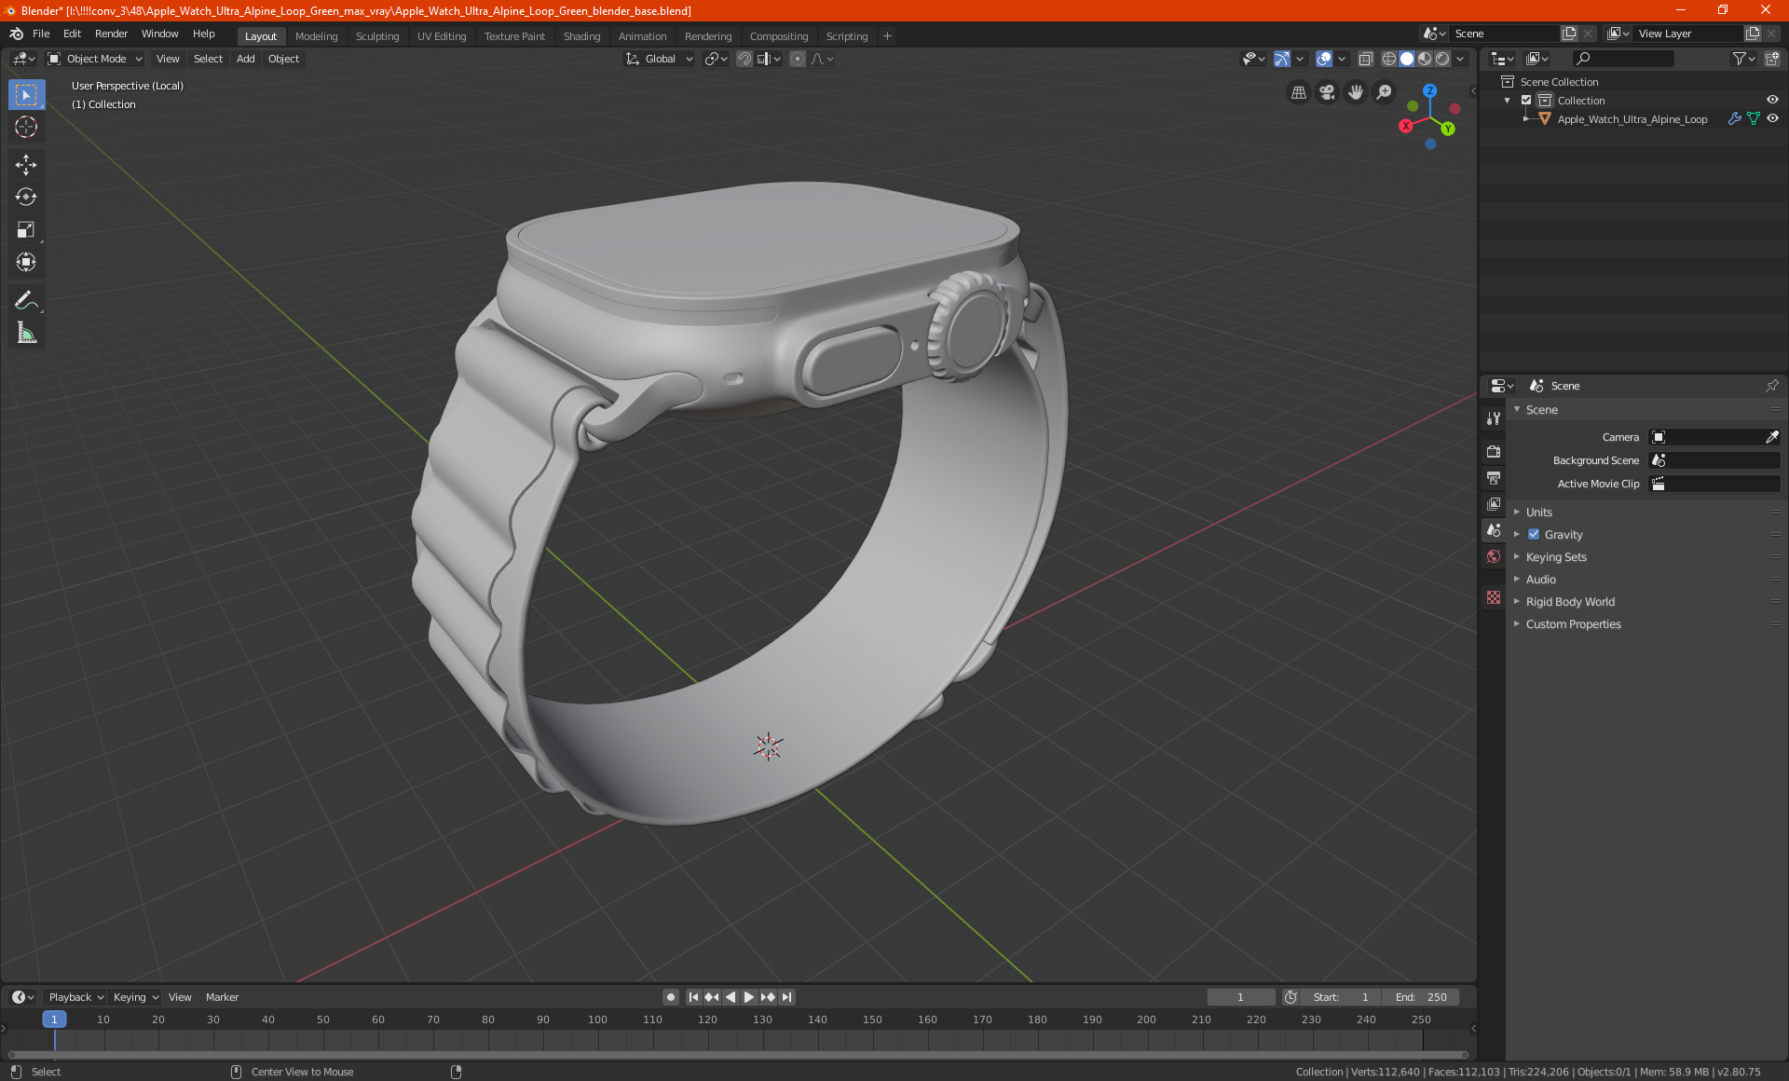Switch to rendered viewport shading

1442,59
